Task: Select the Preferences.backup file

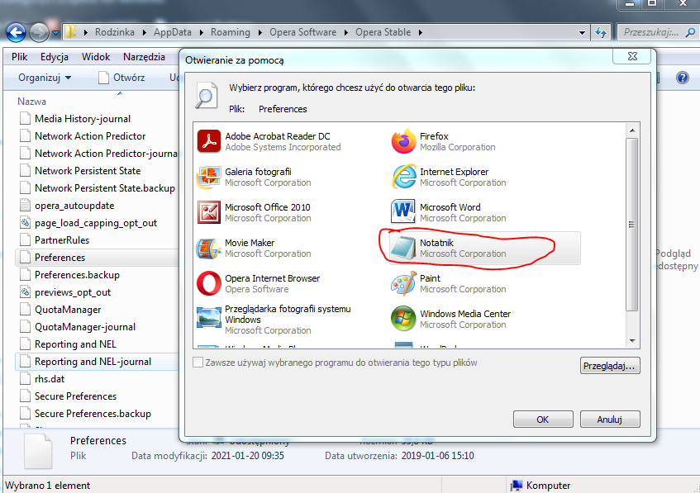Action: coord(77,275)
